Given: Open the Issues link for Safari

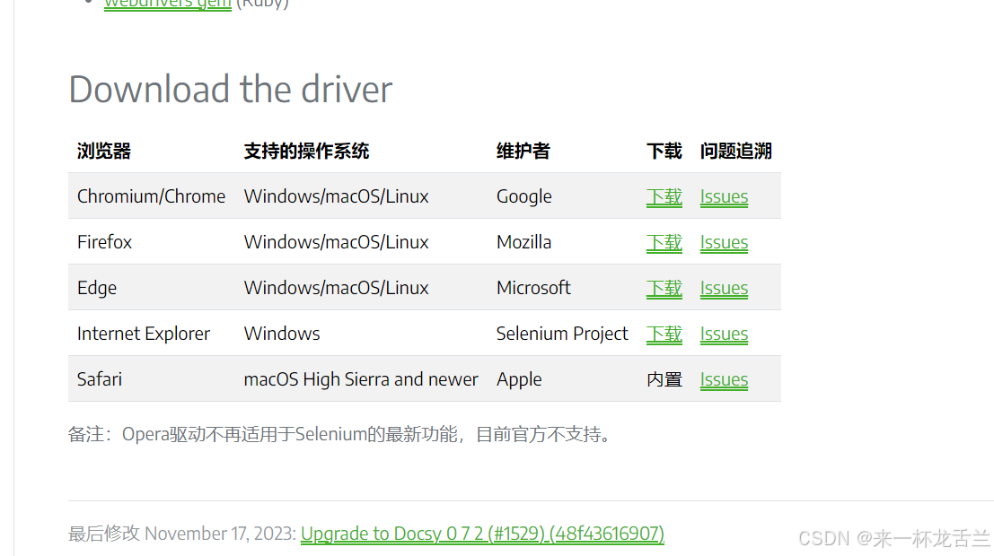Looking at the screenshot, I should (x=724, y=379).
